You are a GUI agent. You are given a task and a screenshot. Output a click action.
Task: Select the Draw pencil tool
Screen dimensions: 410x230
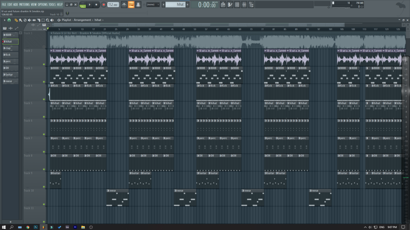pyautogui.click(x=16, y=20)
